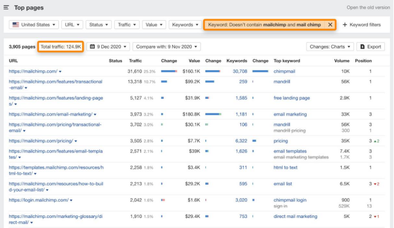Screen dimensions: 394x228
Task: Click the green up arrow in pricing row
Action: pyautogui.click(x=375, y=141)
